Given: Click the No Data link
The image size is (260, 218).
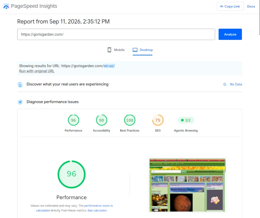Looking at the screenshot, I should click(236, 84).
